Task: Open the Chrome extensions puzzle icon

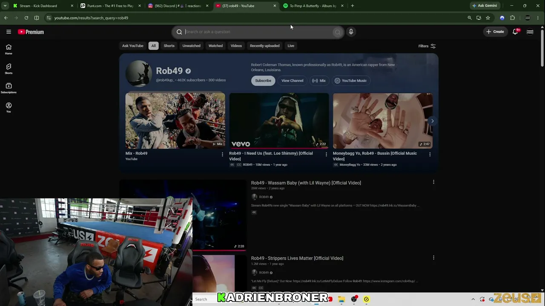Action: pyautogui.click(x=512, y=18)
